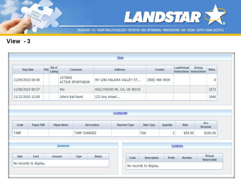Click the Rate Type column header

tap(149, 125)
